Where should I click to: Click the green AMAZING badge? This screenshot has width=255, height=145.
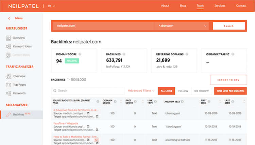click(72, 61)
